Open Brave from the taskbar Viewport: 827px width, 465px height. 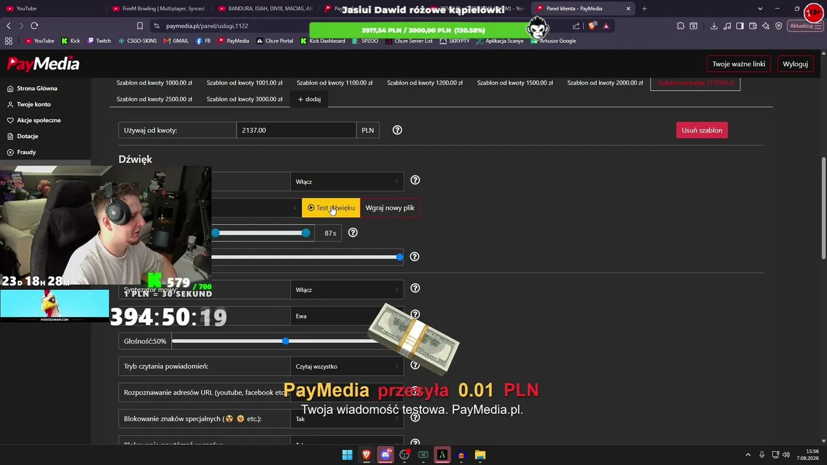pos(366,455)
